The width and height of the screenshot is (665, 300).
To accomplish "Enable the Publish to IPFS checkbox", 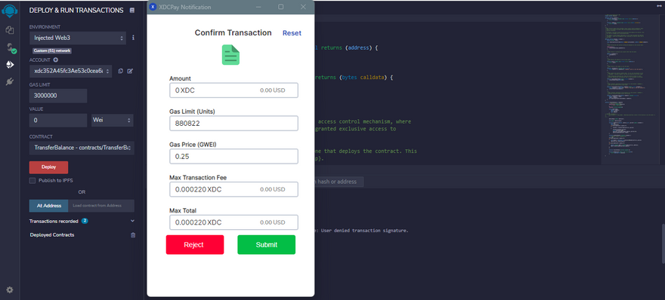I will coord(32,181).
